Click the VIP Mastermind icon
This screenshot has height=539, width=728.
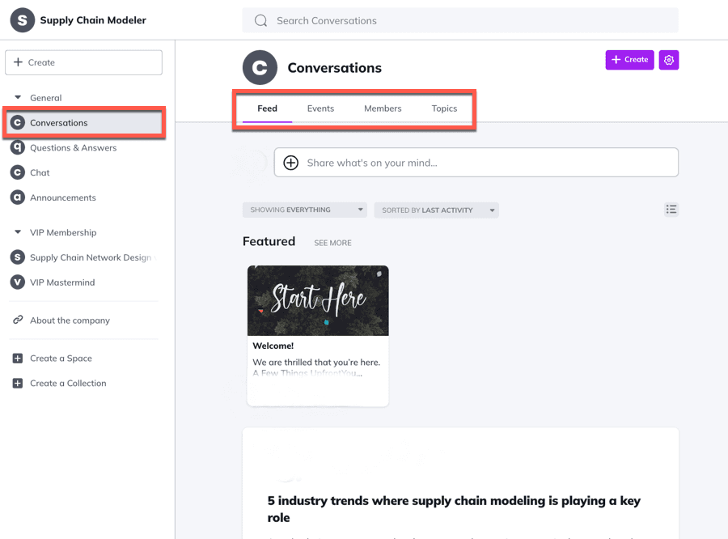(x=17, y=282)
